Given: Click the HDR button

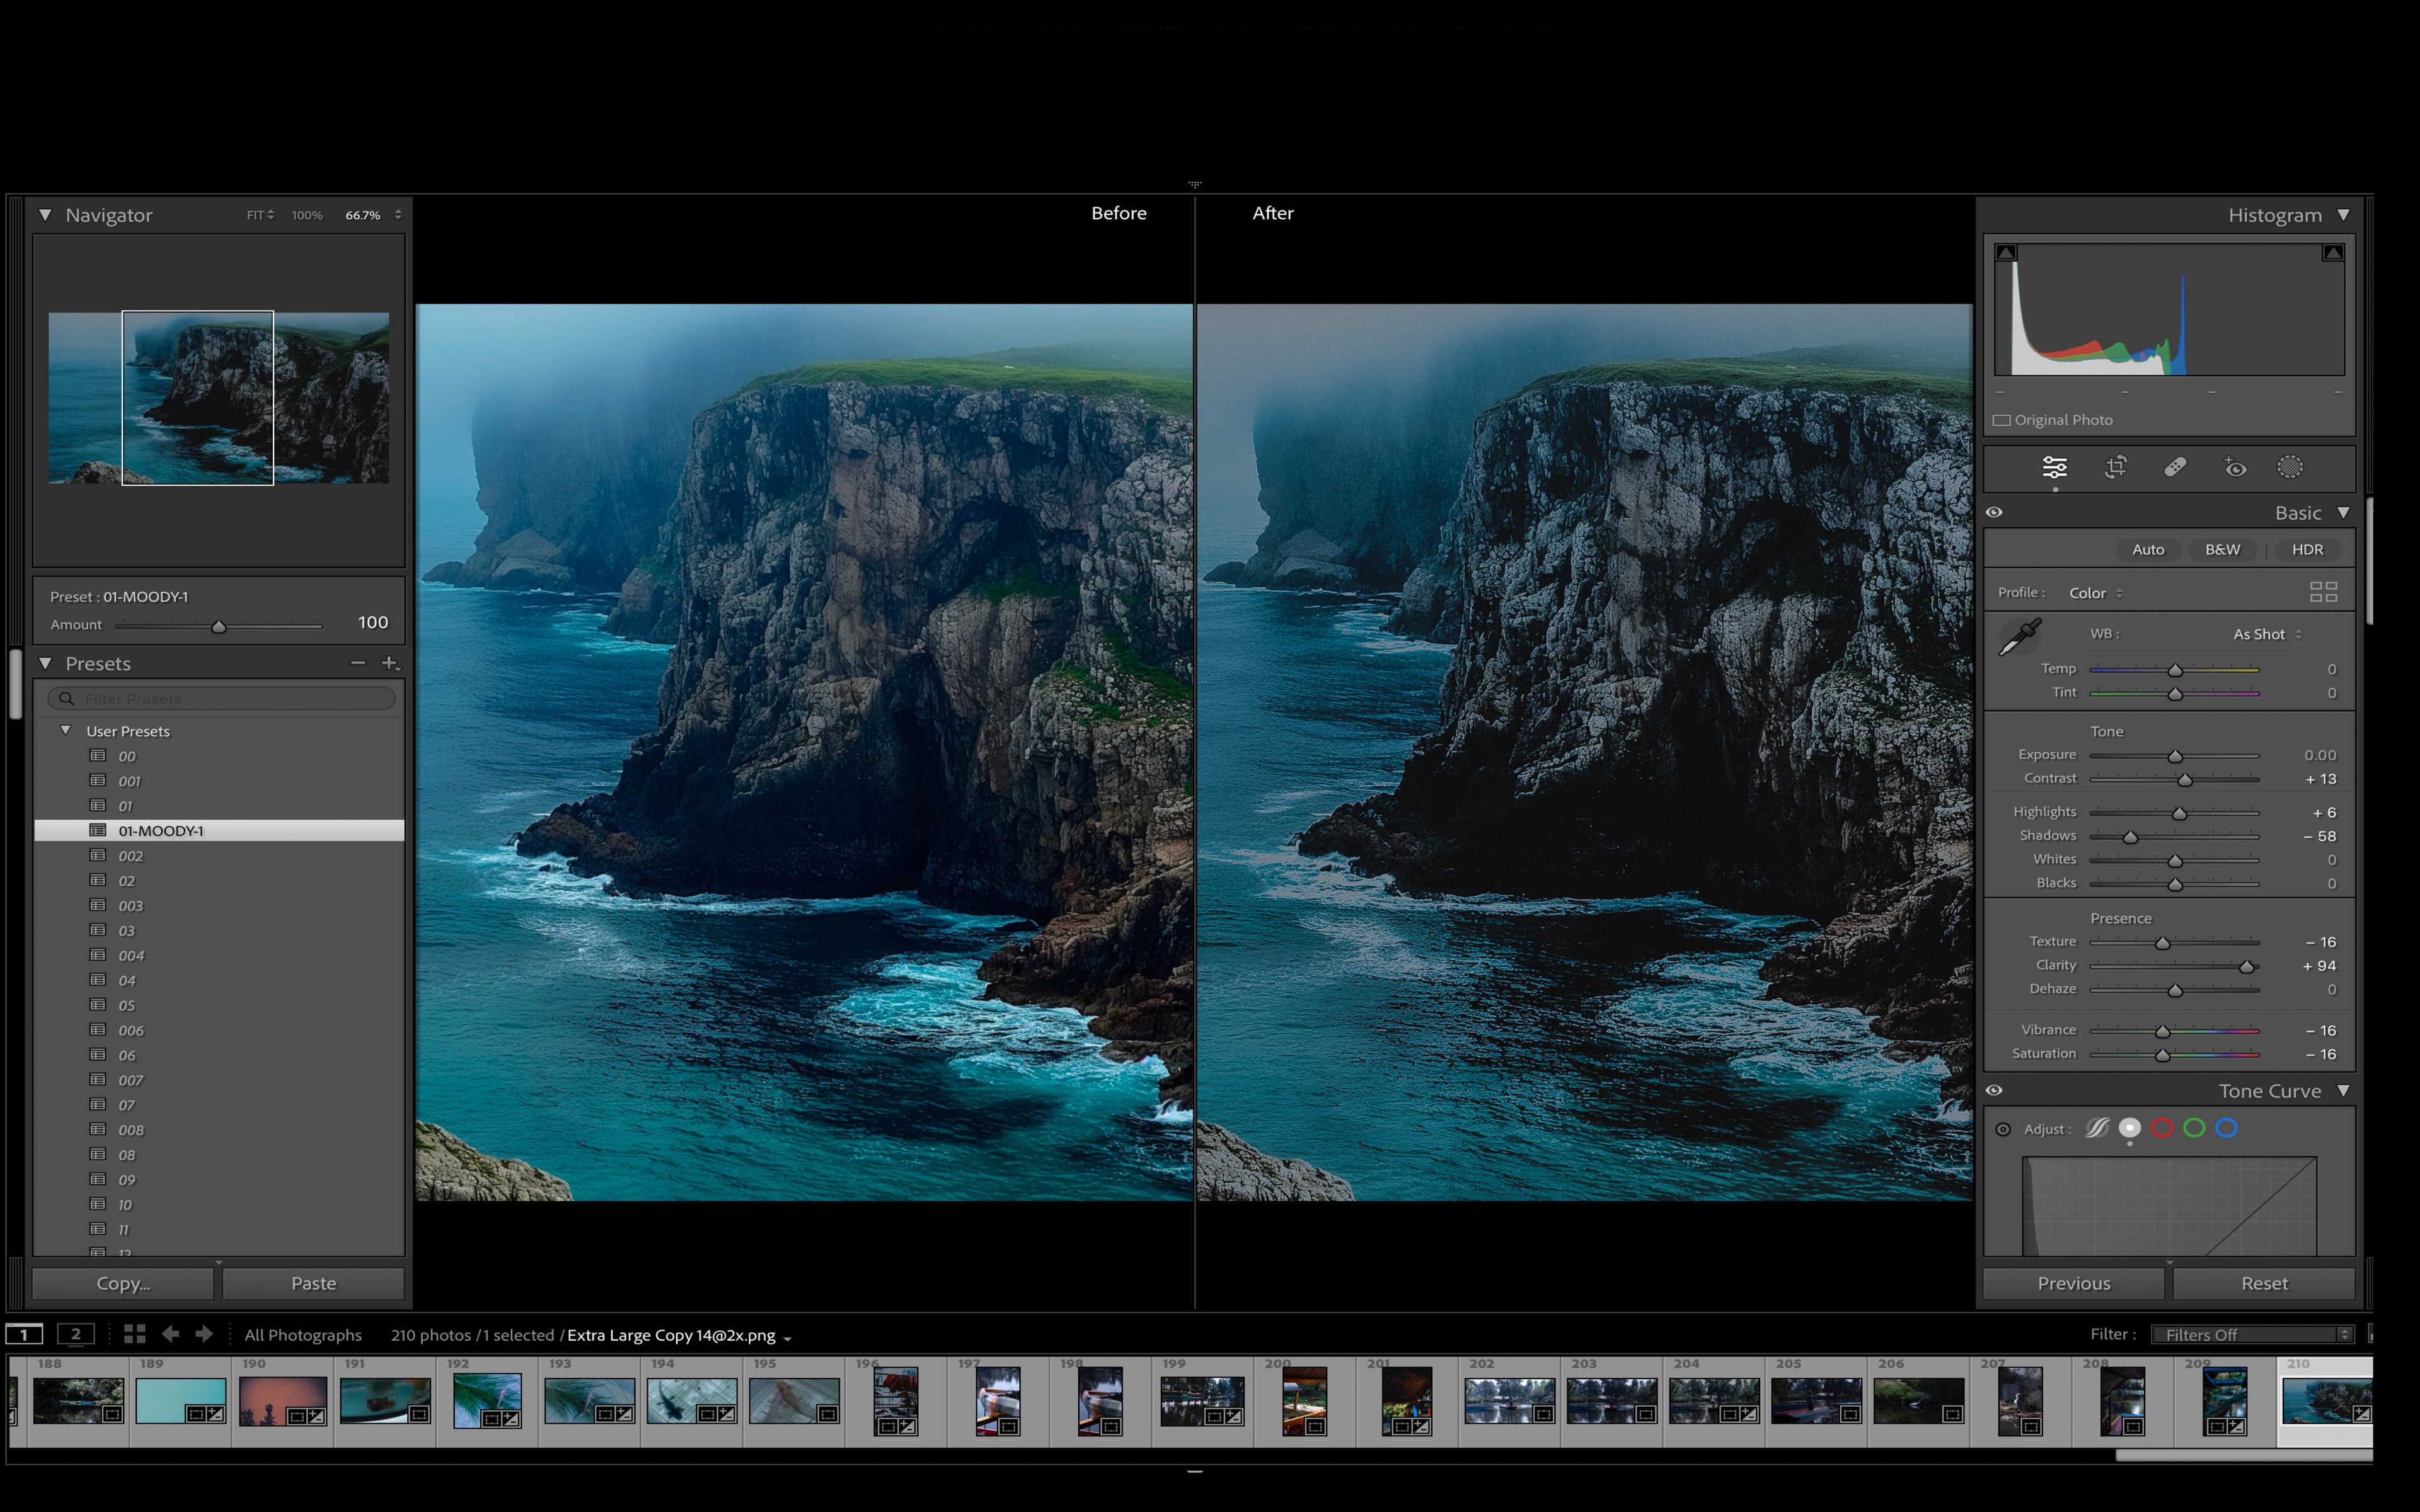Looking at the screenshot, I should tap(2307, 549).
